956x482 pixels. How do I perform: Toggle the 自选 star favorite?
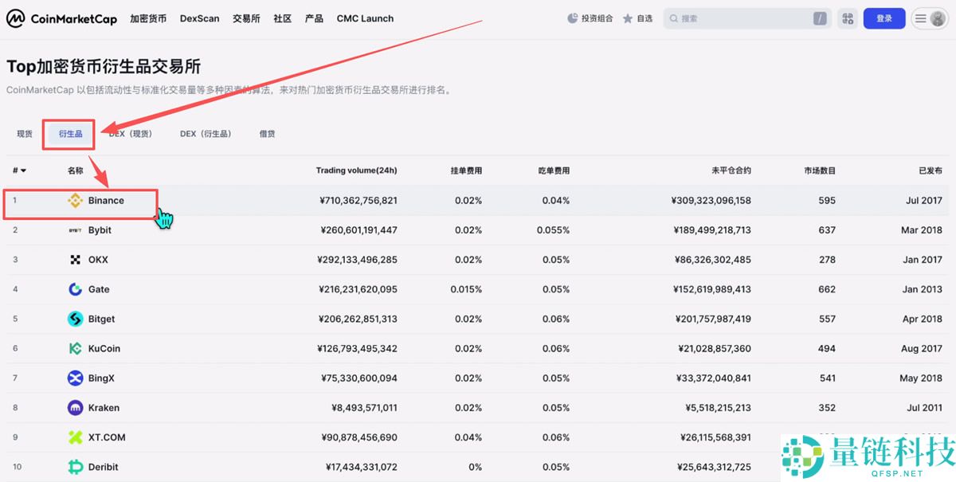pyautogui.click(x=626, y=18)
